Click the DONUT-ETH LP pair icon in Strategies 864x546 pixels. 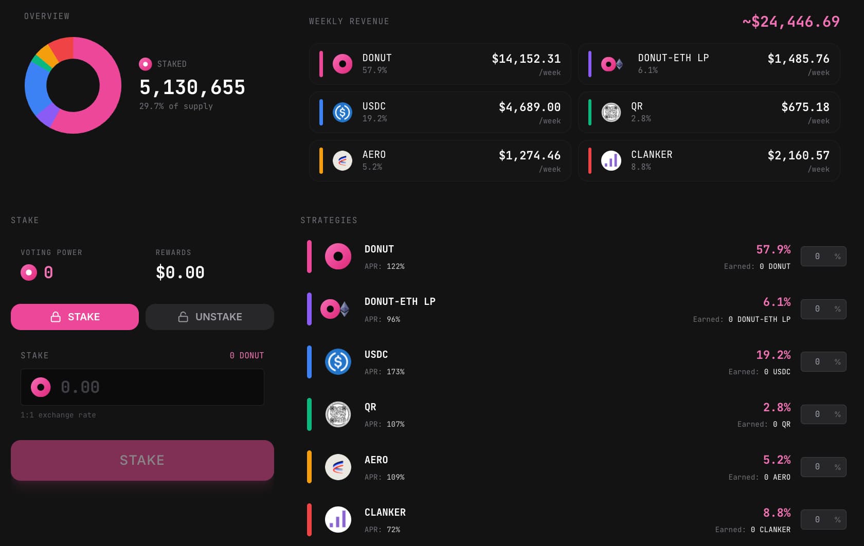[335, 309]
